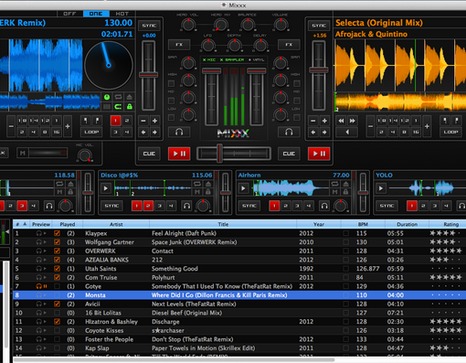Click left deck SYNC button
This screenshot has width=466, height=363.
point(149,26)
